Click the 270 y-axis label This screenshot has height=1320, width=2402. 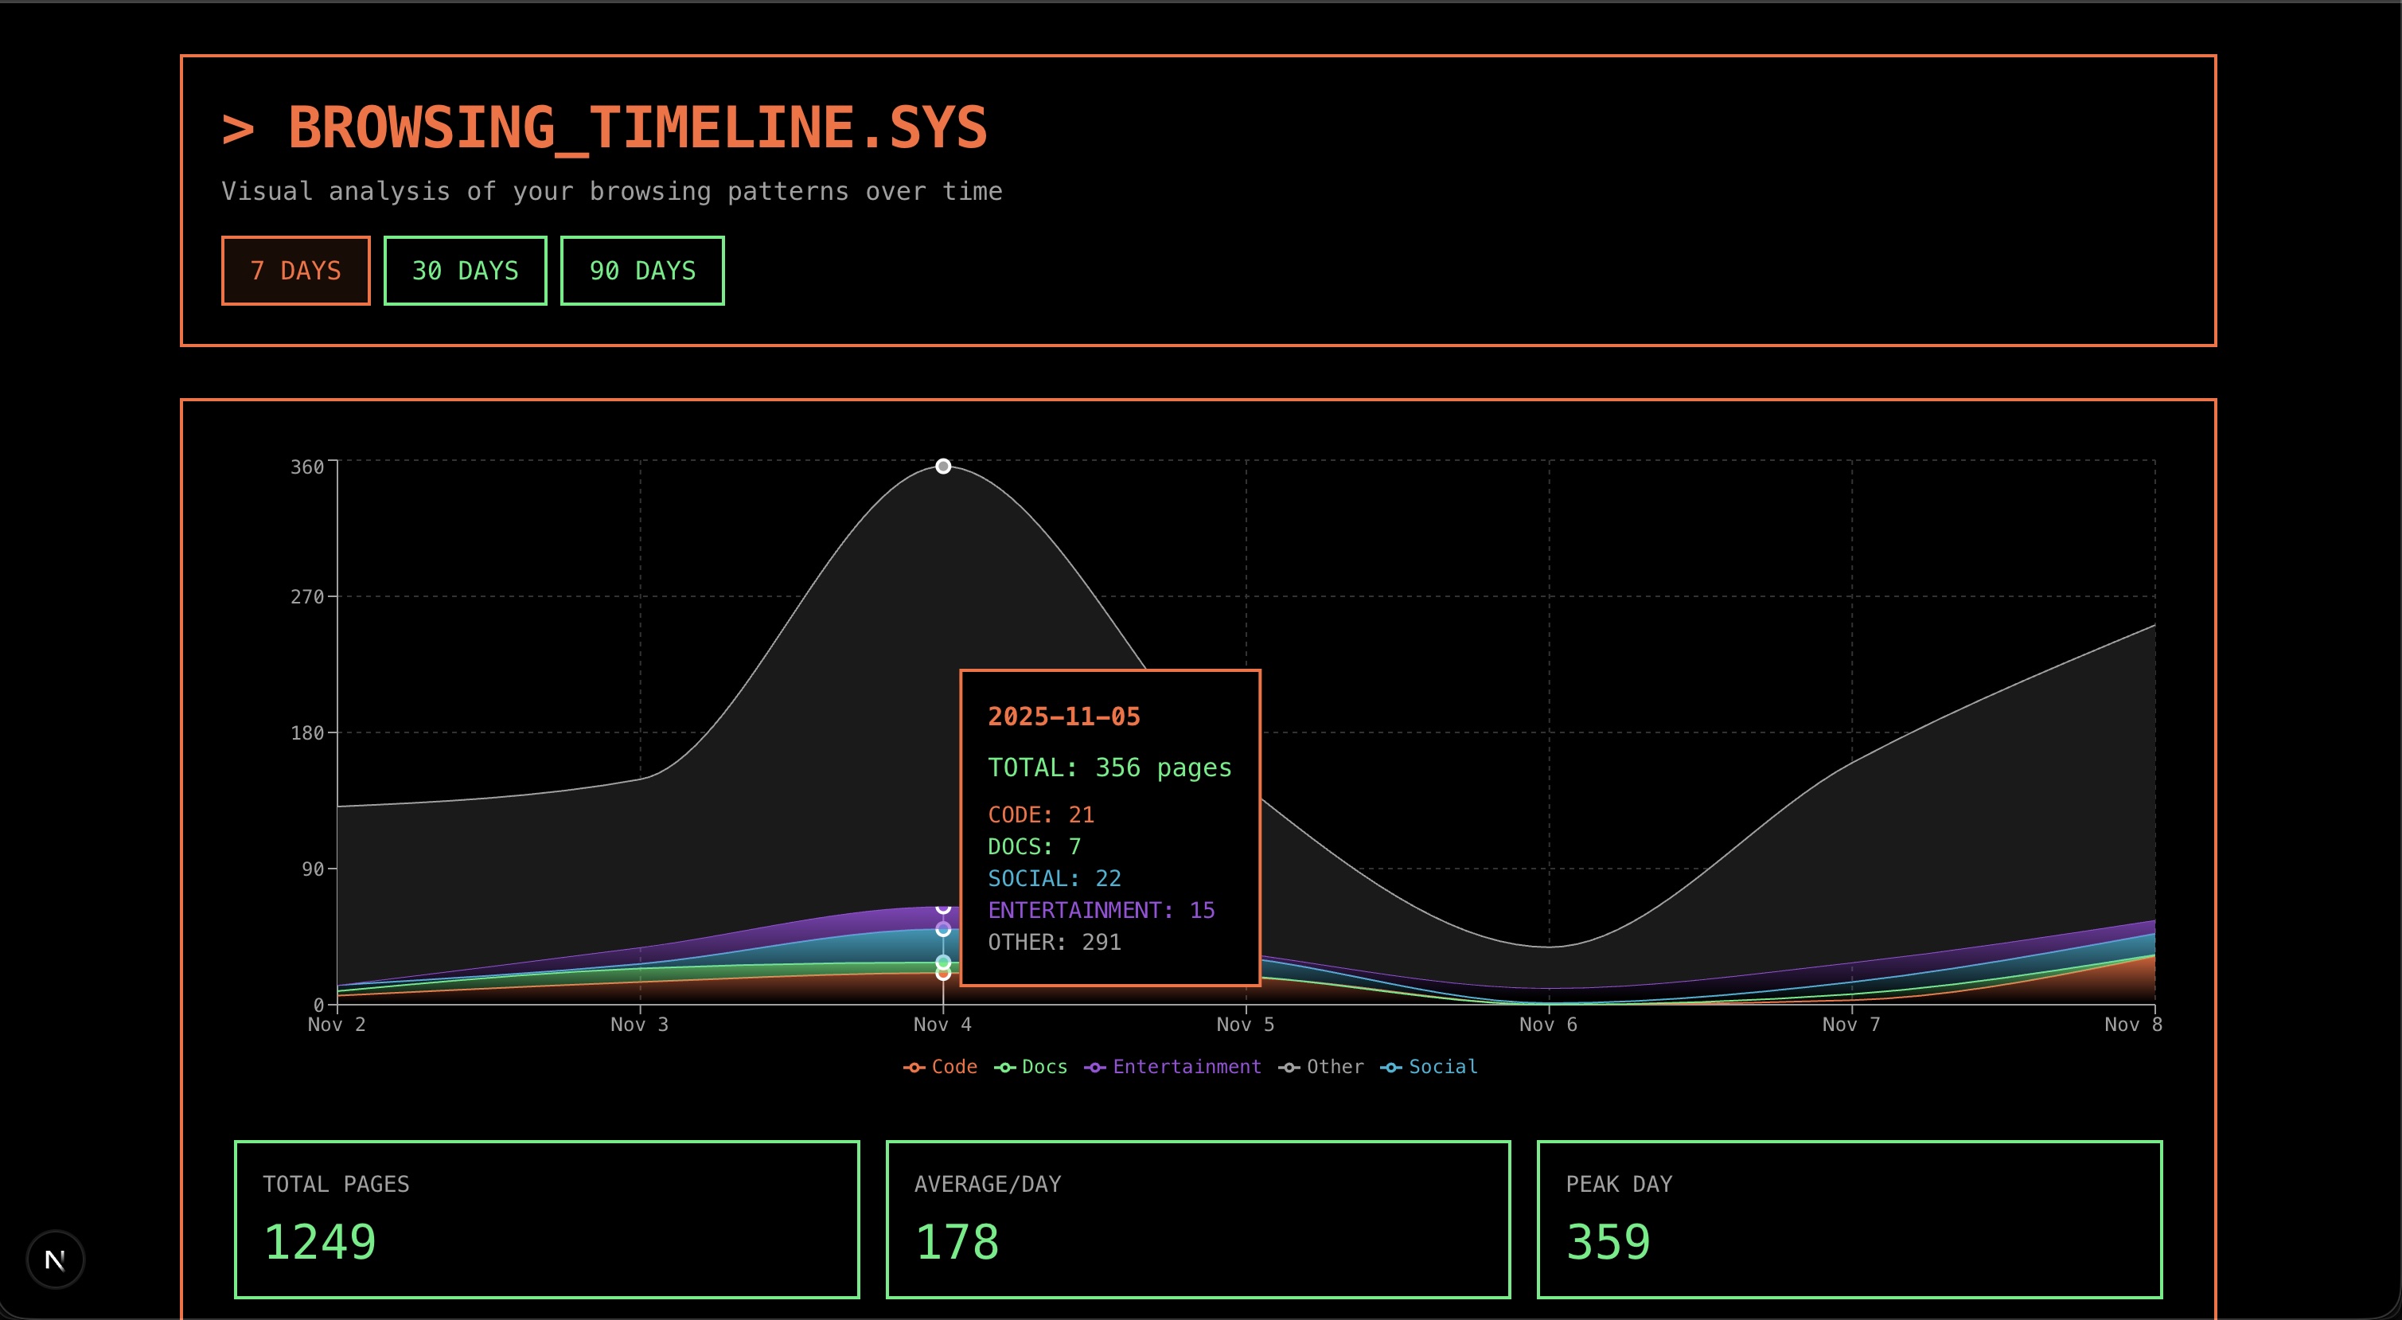(306, 597)
